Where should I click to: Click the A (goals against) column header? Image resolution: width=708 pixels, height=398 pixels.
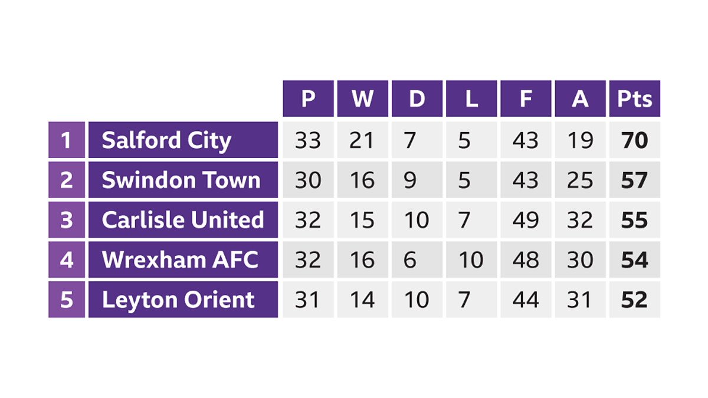click(x=580, y=99)
